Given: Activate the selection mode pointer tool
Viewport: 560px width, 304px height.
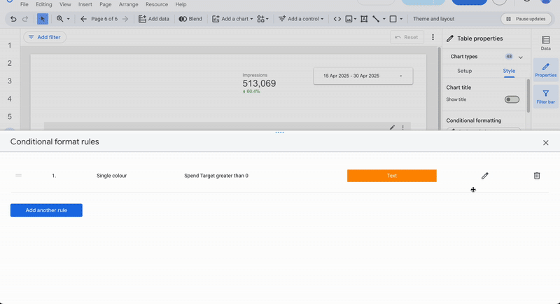Looking at the screenshot, I should pos(43,19).
